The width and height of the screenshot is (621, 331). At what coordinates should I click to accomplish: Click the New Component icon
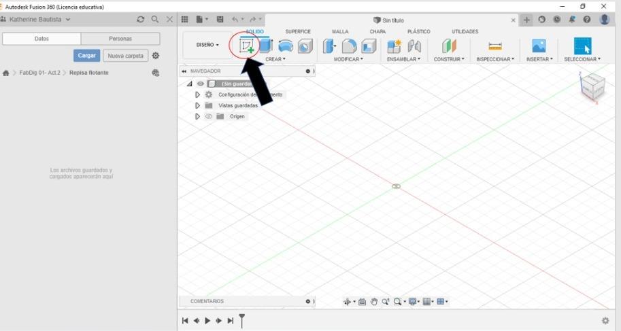[395, 46]
